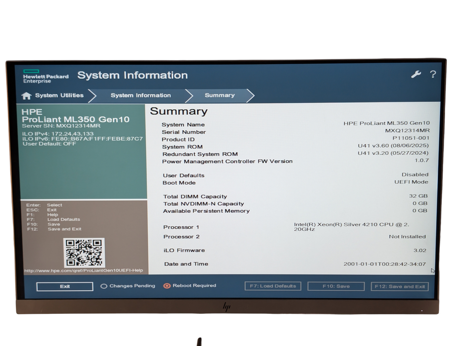This screenshot has width=460, height=346.
Task: Click Server SN line in sidebar
Action: [x=61, y=126]
